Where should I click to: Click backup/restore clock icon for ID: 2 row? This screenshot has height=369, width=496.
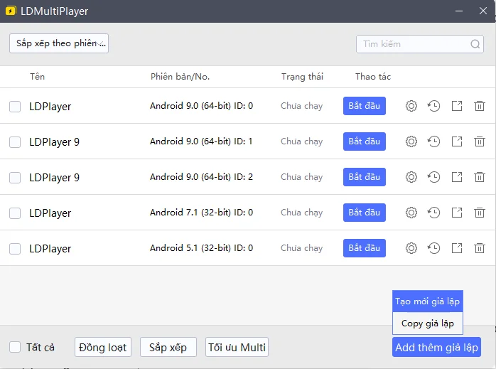[433, 176]
